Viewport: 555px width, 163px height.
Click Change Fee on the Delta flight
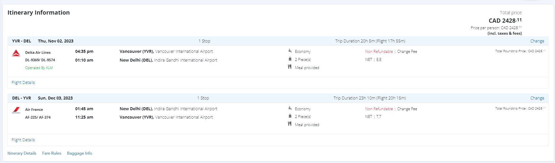coord(407,52)
